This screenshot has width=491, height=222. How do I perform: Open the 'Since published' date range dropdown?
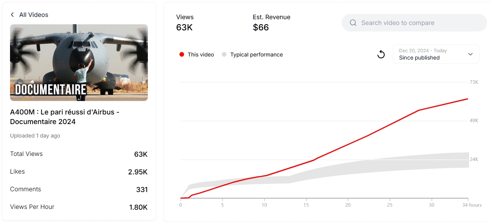[436, 54]
